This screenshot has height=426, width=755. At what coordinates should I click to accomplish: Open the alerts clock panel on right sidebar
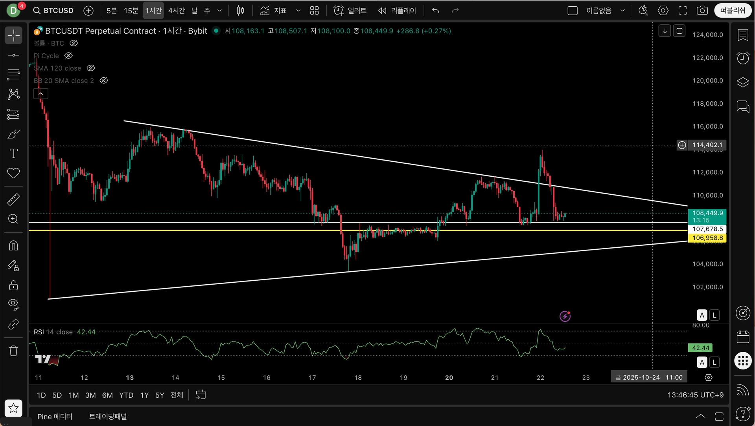pyautogui.click(x=742, y=58)
